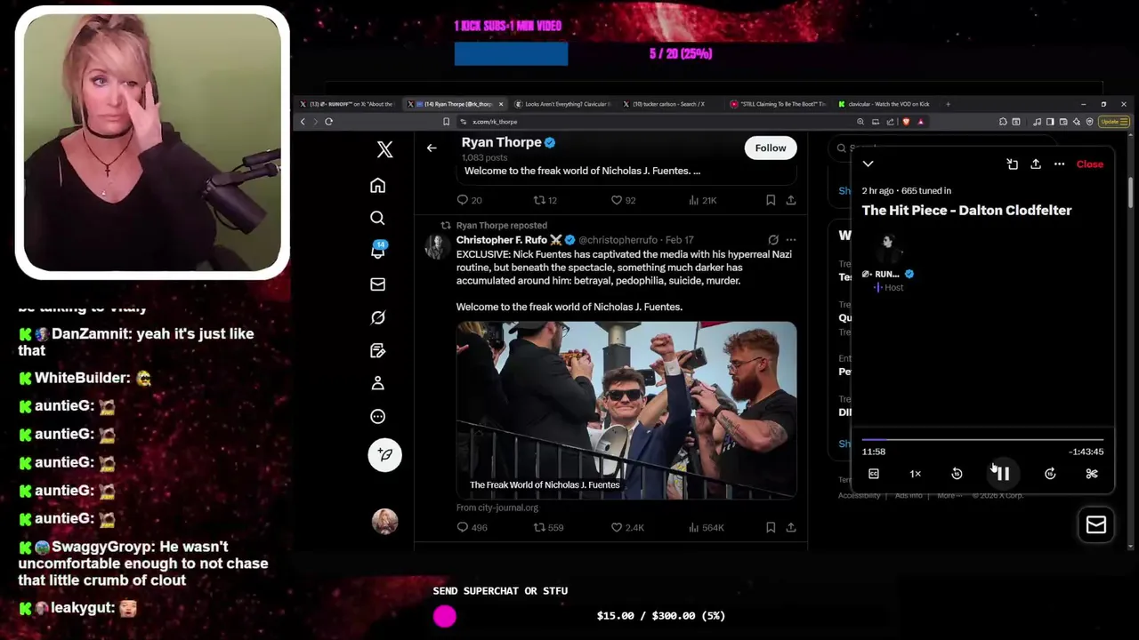Viewport: 1139px width, 640px height.
Task: Open floating Messages drawer button
Action: 1096,524
